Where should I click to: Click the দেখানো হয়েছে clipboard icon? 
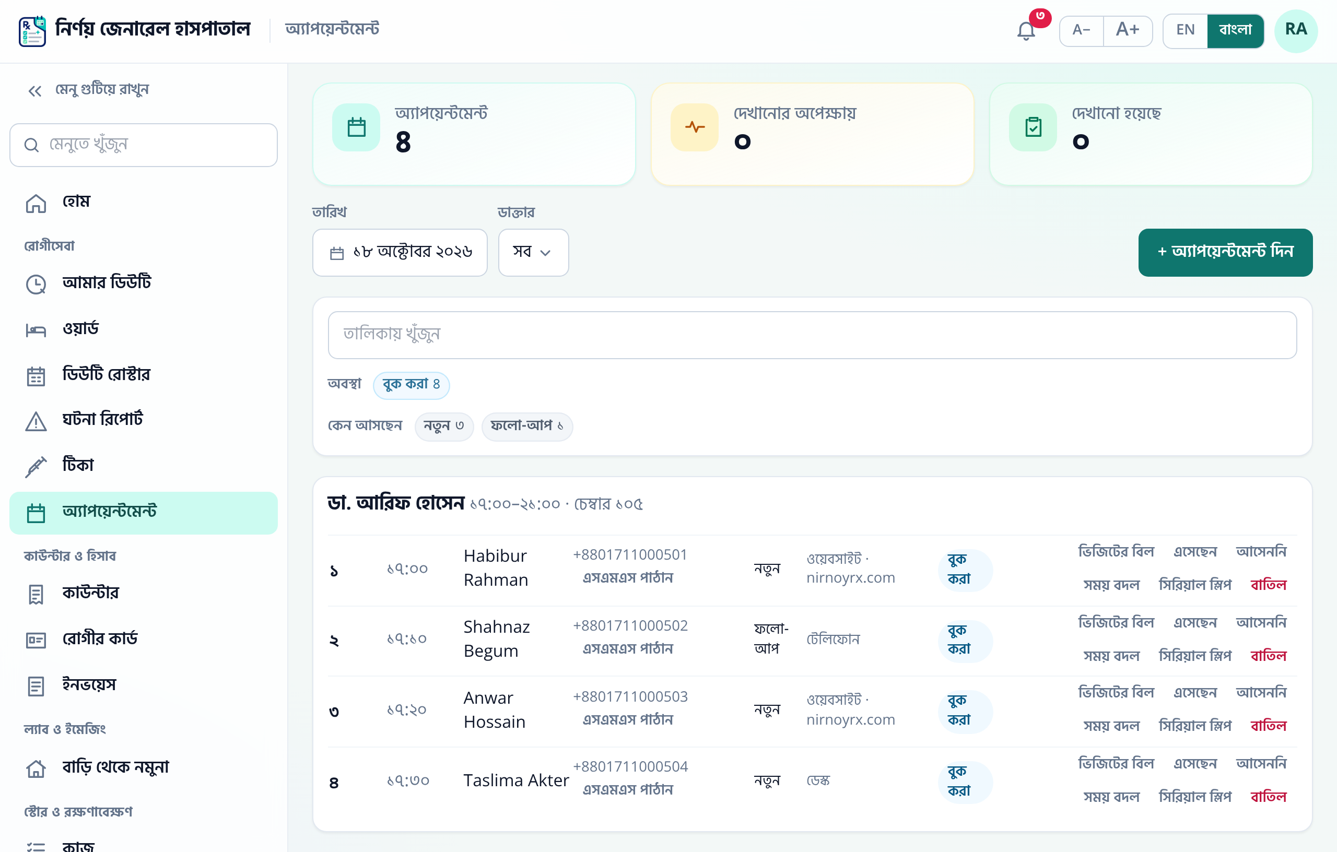coord(1033,127)
